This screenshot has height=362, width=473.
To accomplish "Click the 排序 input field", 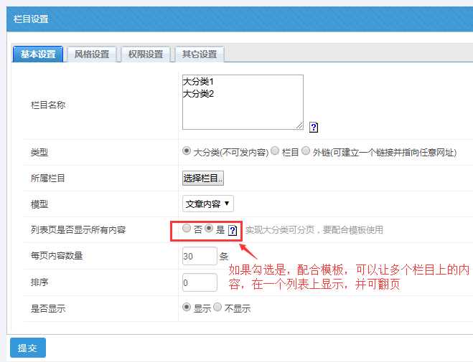I will [x=200, y=282].
